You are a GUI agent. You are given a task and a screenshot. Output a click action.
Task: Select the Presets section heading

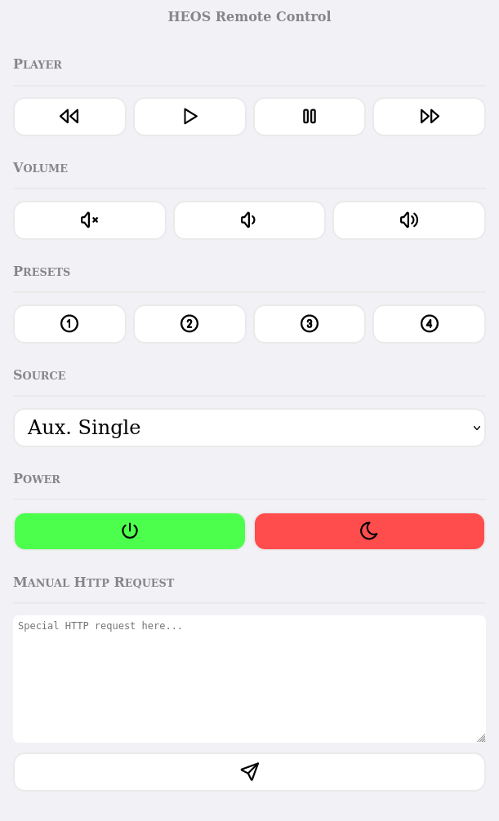(42, 271)
